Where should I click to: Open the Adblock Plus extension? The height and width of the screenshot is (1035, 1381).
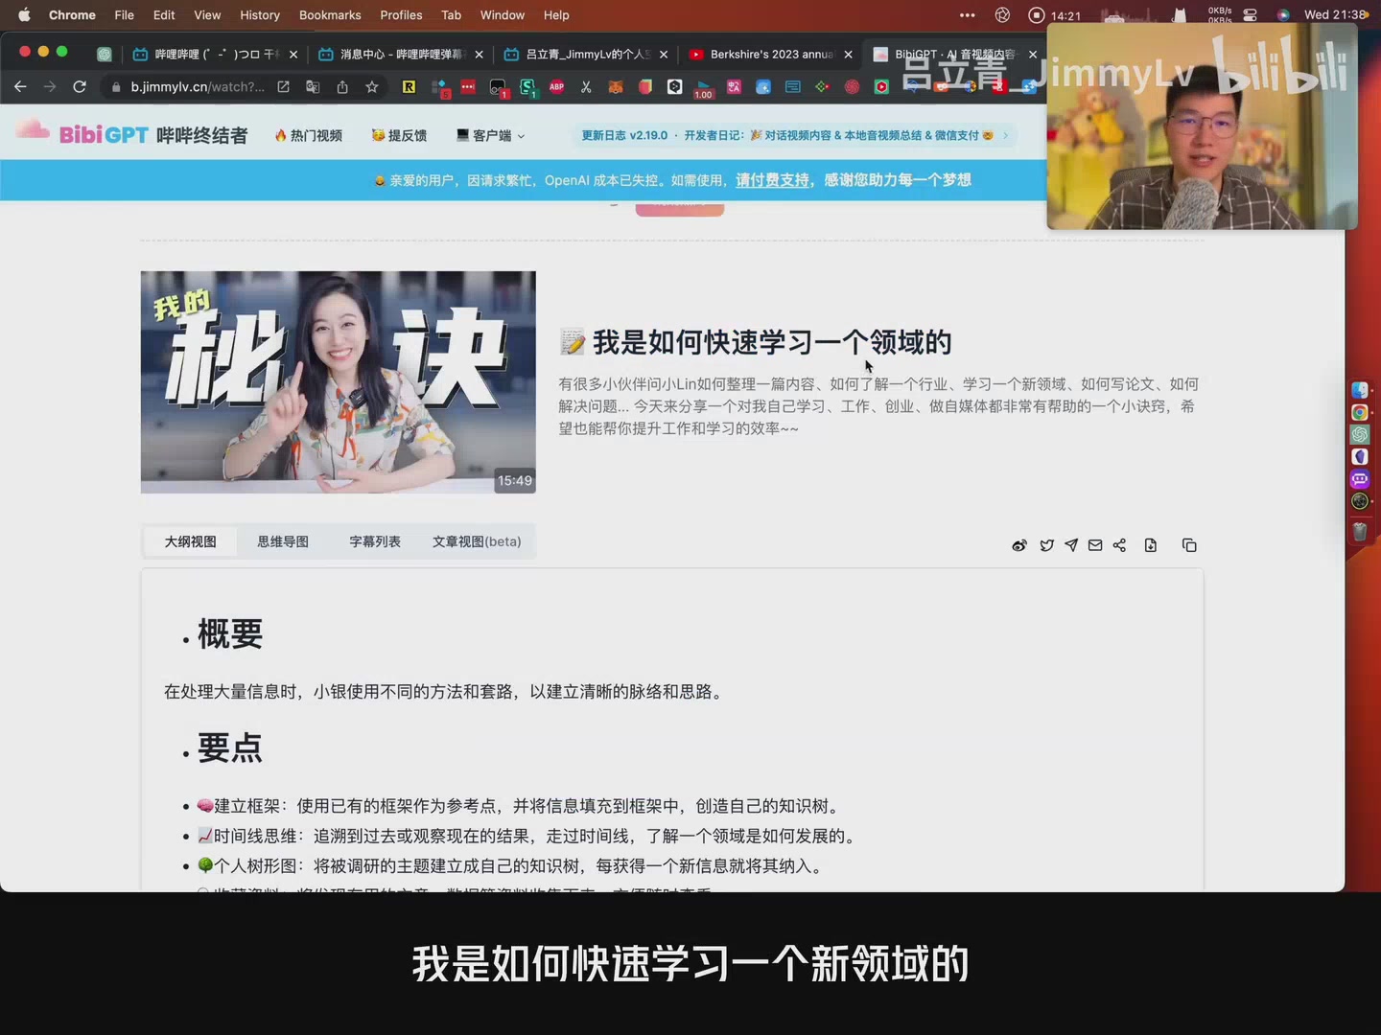pyautogui.click(x=556, y=87)
